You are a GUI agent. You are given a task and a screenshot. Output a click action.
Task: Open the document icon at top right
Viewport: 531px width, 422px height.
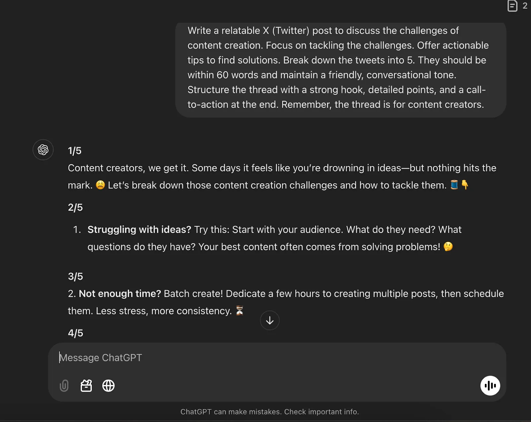click(x=512, y=6)
